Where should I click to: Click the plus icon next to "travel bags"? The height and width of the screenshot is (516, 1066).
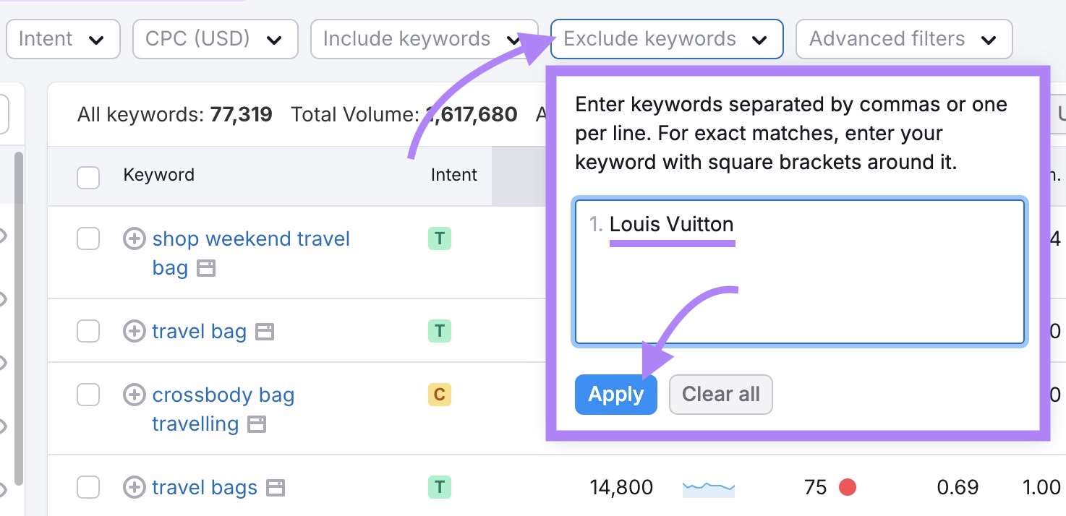[x=134, y=487]
